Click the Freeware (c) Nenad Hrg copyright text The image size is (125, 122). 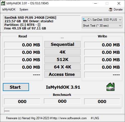pyautogui.click(x=28, y=118)
